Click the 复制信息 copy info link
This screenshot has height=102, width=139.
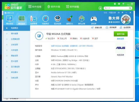[120, 39]
